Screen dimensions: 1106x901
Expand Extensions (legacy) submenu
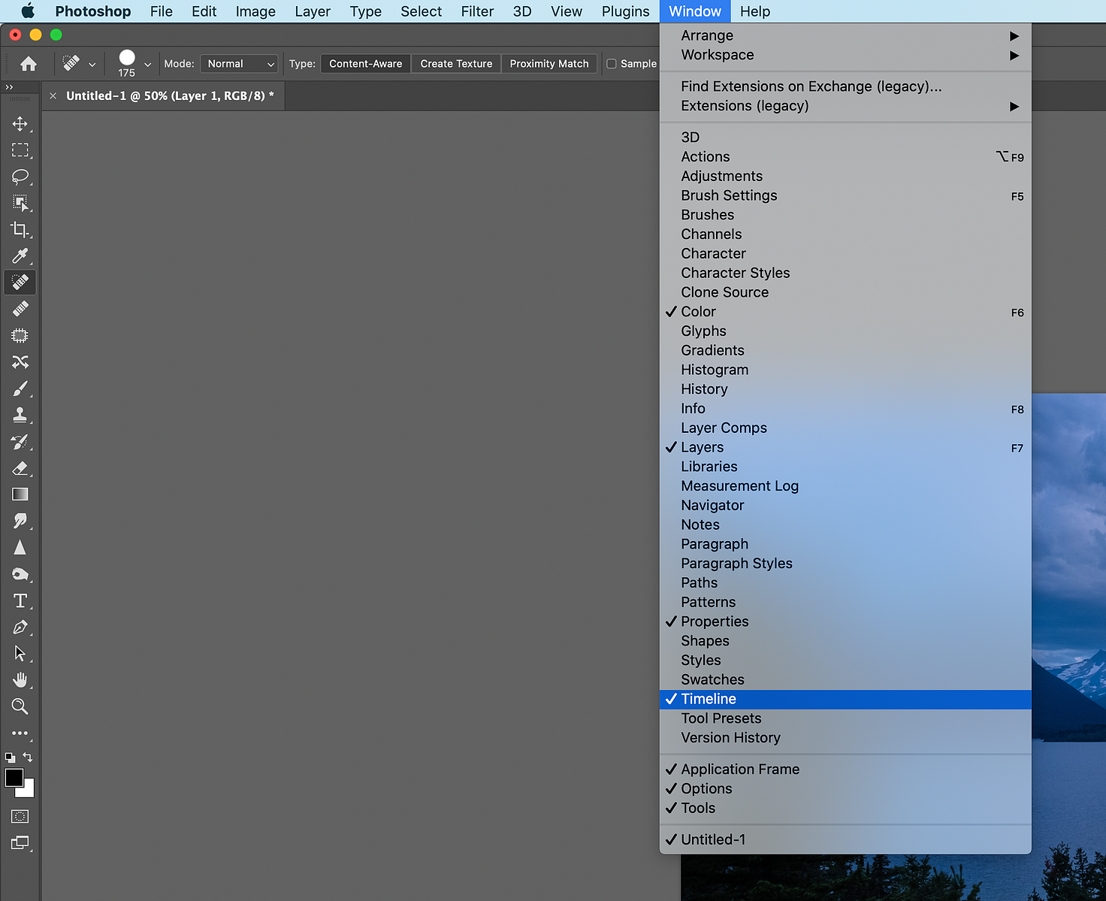[x=845, y=106]
